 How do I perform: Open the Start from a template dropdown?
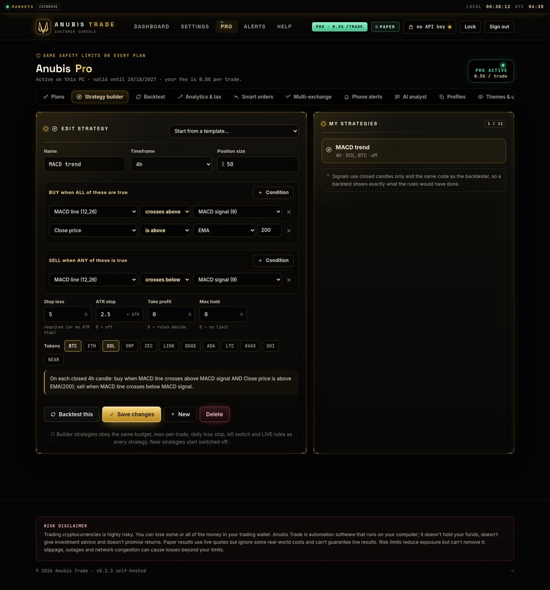pyautogui.click(x=234, y=131)
